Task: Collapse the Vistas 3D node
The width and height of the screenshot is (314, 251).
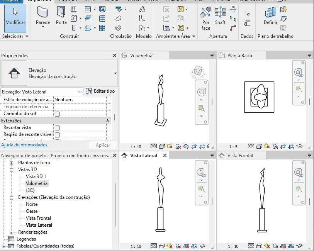Action: (x=12, y=170)
